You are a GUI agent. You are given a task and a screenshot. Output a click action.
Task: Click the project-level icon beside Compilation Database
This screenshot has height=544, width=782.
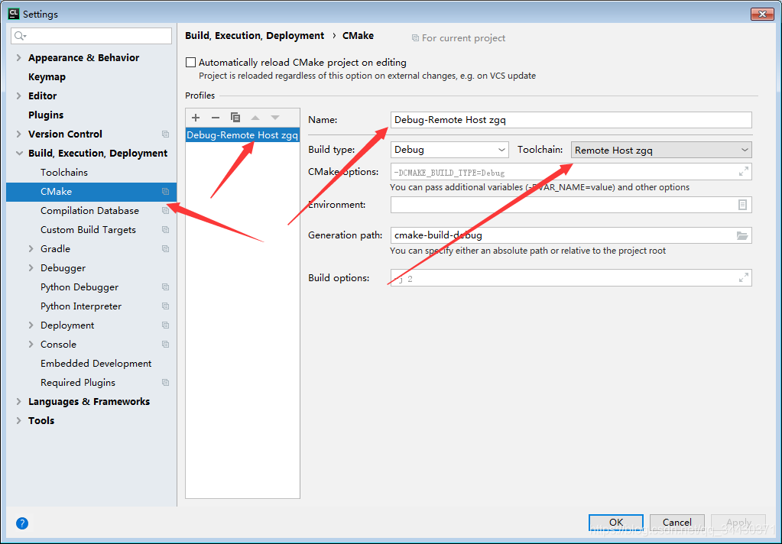coord(166,210)
